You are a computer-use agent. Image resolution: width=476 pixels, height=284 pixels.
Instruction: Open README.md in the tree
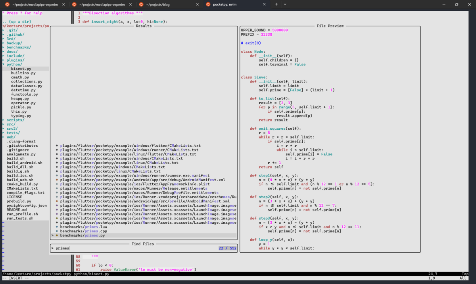click(17, 209)
